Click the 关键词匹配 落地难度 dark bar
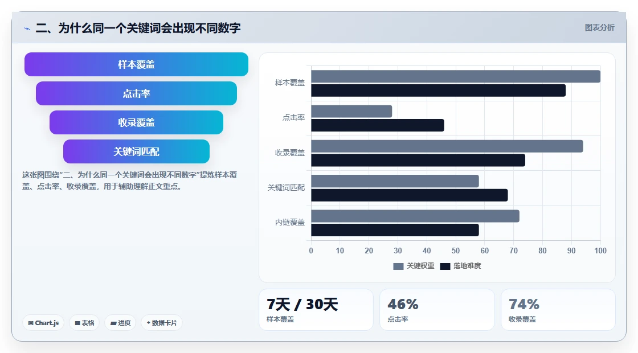The image size is (638, 353). tap(410, 195)
